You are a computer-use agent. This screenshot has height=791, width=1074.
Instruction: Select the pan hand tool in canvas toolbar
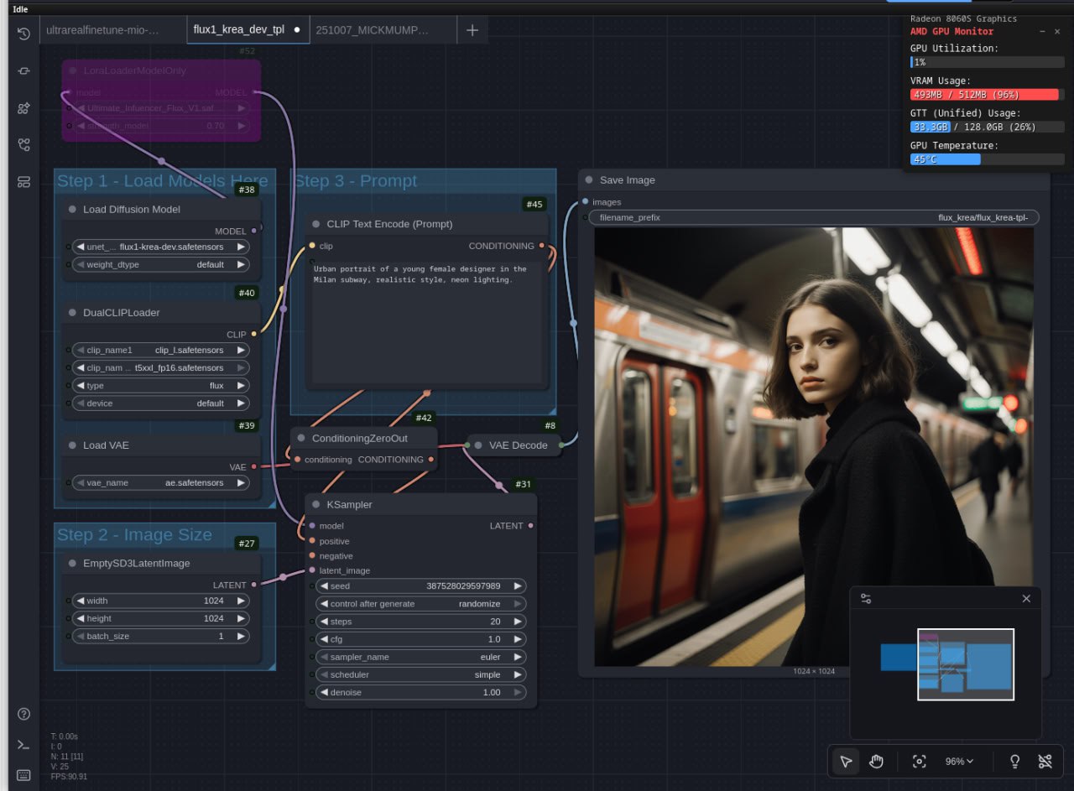876,762
